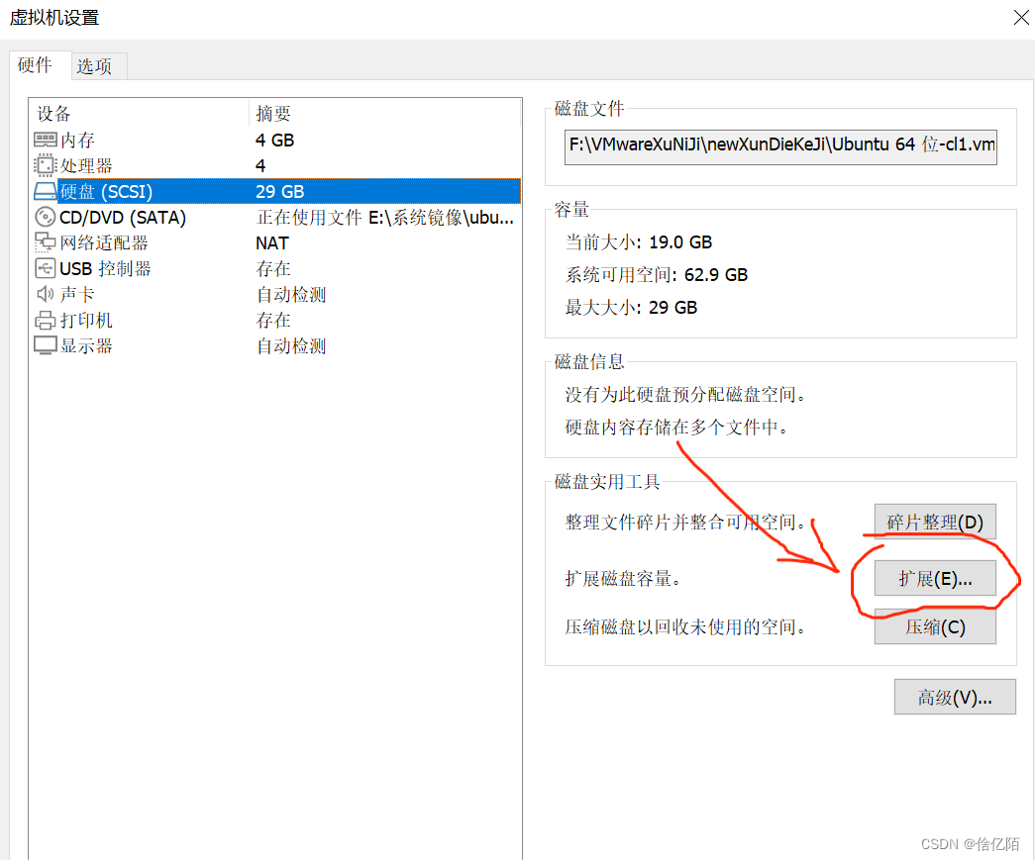Select the CD/DVD (SATA) row label
1035x860 pixels.
123,217
